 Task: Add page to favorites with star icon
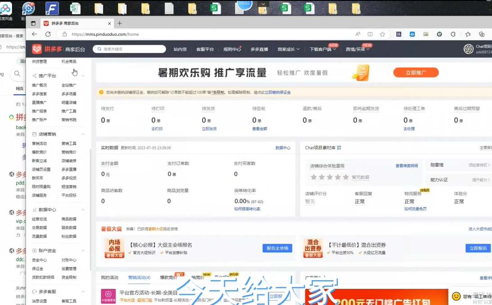coord(382,34)
